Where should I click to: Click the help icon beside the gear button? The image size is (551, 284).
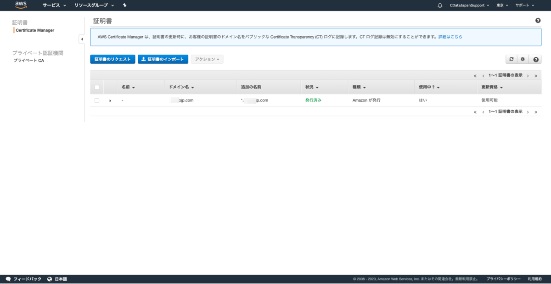tap(535, 59)
